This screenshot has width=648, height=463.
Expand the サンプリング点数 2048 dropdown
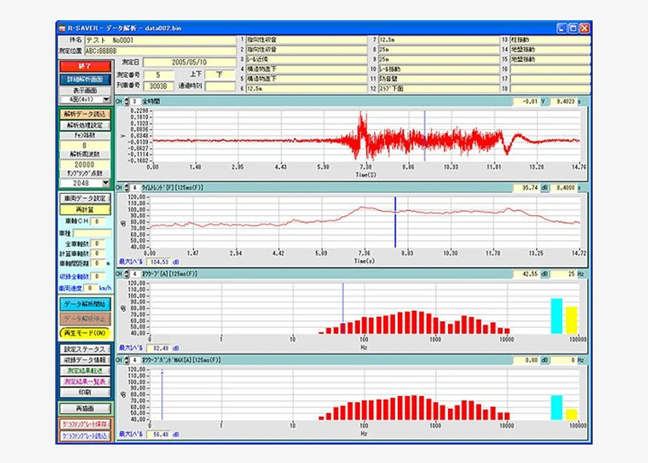point(106,183)
